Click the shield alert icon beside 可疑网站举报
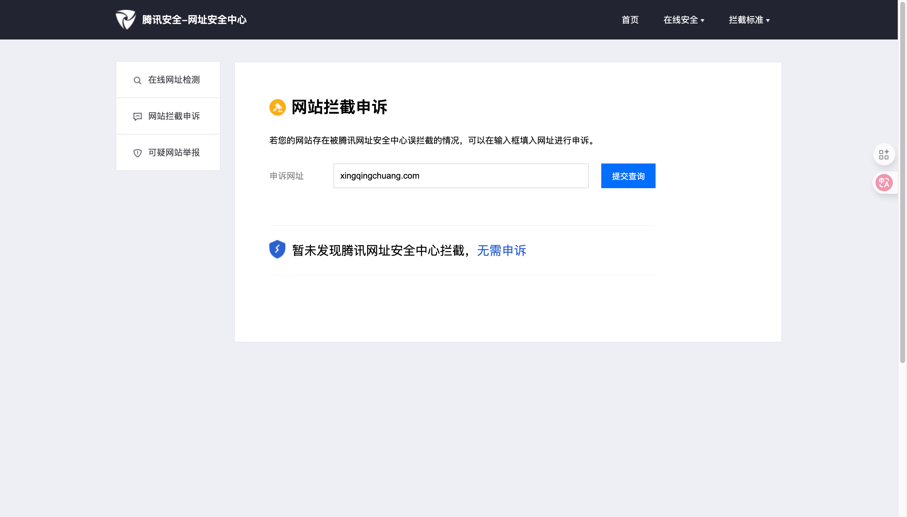The width and height of the screenshot is (907, 517). coord(137,153)
